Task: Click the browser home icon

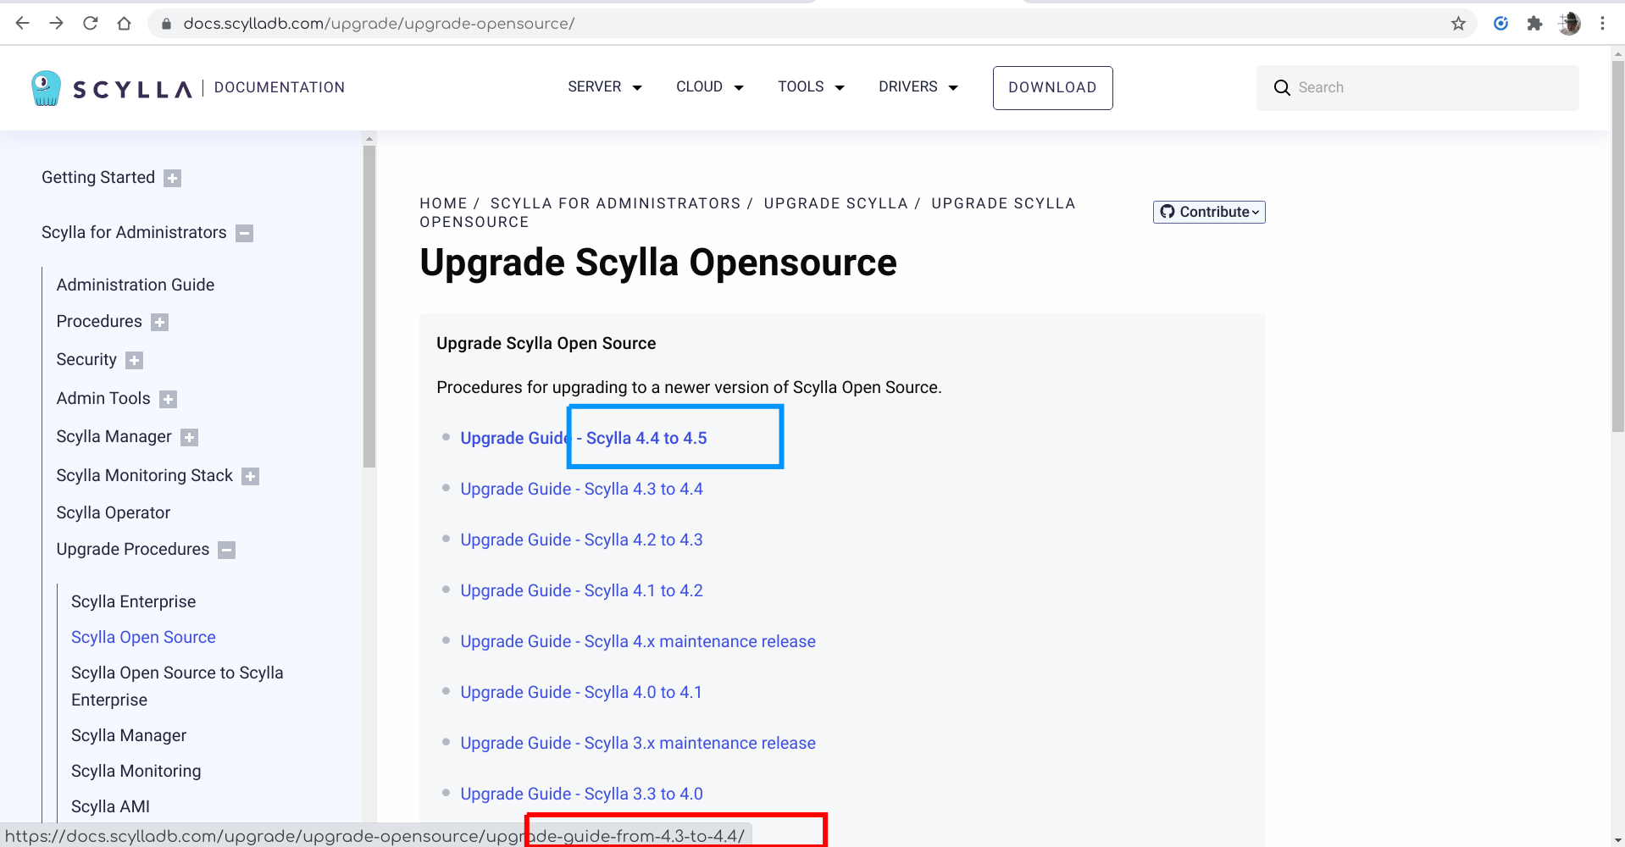Action: point(124,23)
